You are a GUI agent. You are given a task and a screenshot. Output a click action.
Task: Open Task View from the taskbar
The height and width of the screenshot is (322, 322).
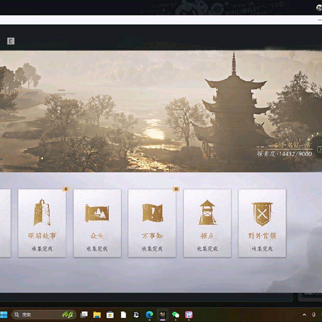pos(84,315)
